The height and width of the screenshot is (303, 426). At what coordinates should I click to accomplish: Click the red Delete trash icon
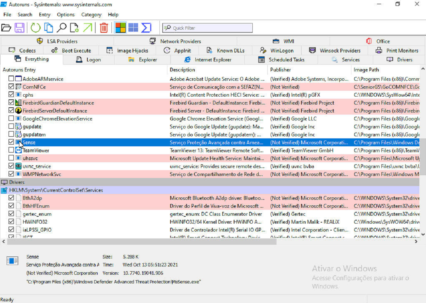(104, 28)
